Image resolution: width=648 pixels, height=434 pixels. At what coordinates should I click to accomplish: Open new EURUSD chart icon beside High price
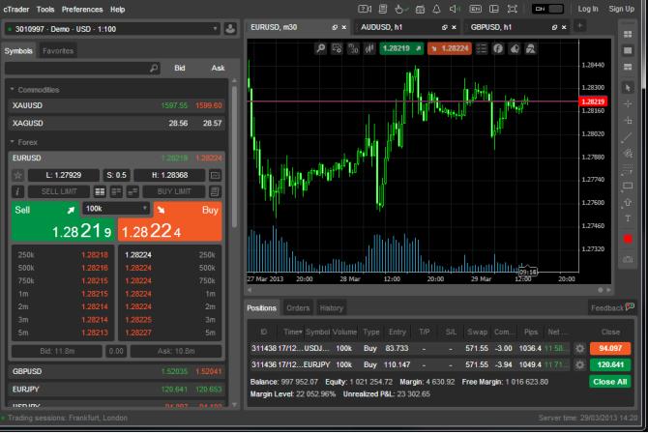click(x=215, y=175)
